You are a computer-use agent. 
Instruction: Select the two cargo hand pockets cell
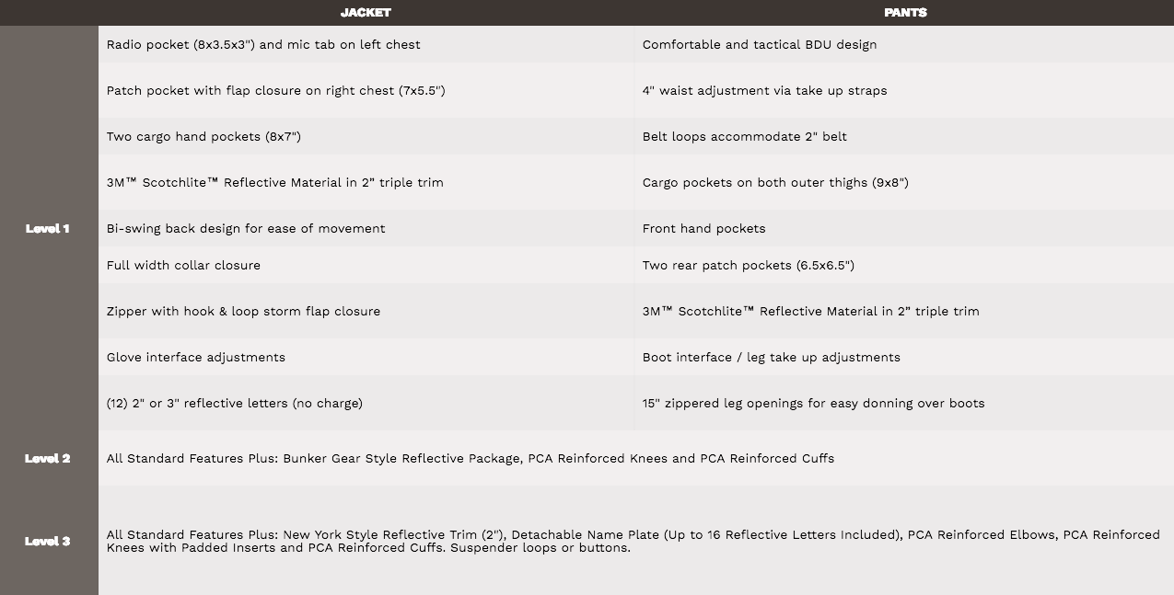(203, 136)
